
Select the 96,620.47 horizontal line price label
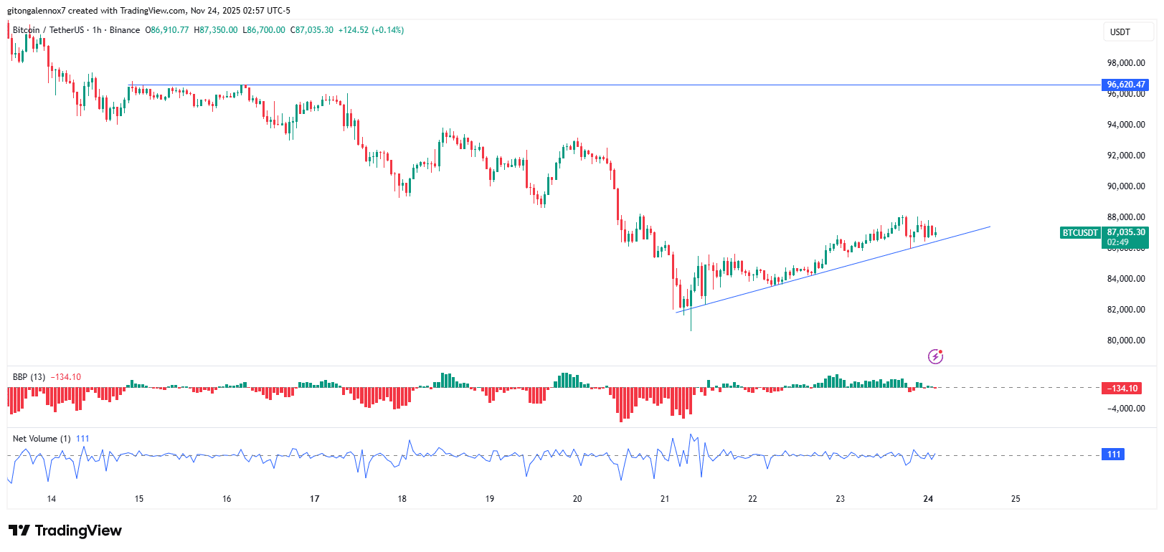coord(1125,85)
